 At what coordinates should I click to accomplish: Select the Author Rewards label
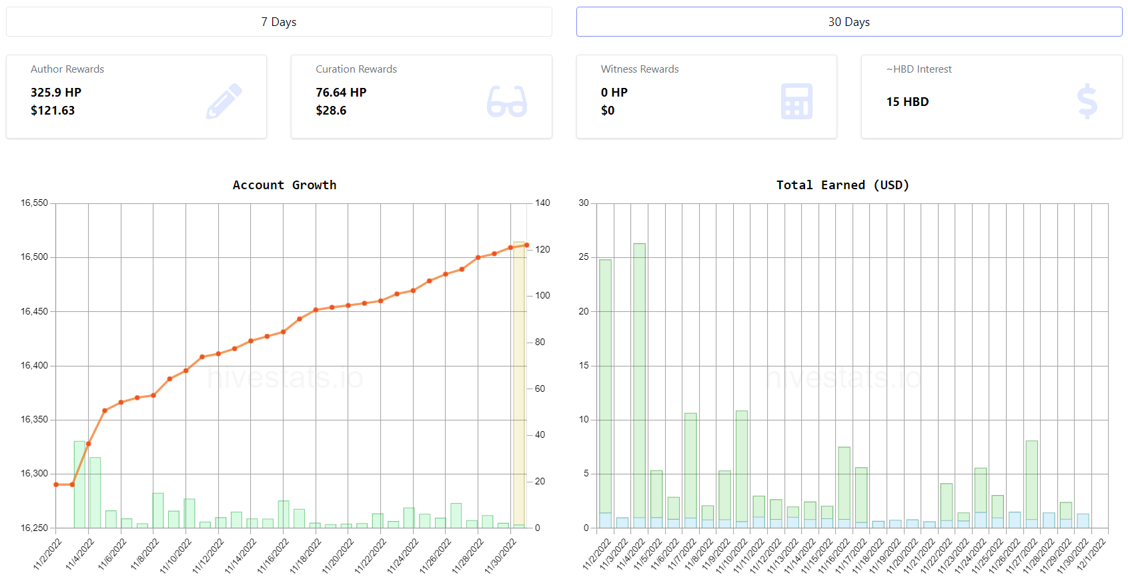(x=67, y=69)
